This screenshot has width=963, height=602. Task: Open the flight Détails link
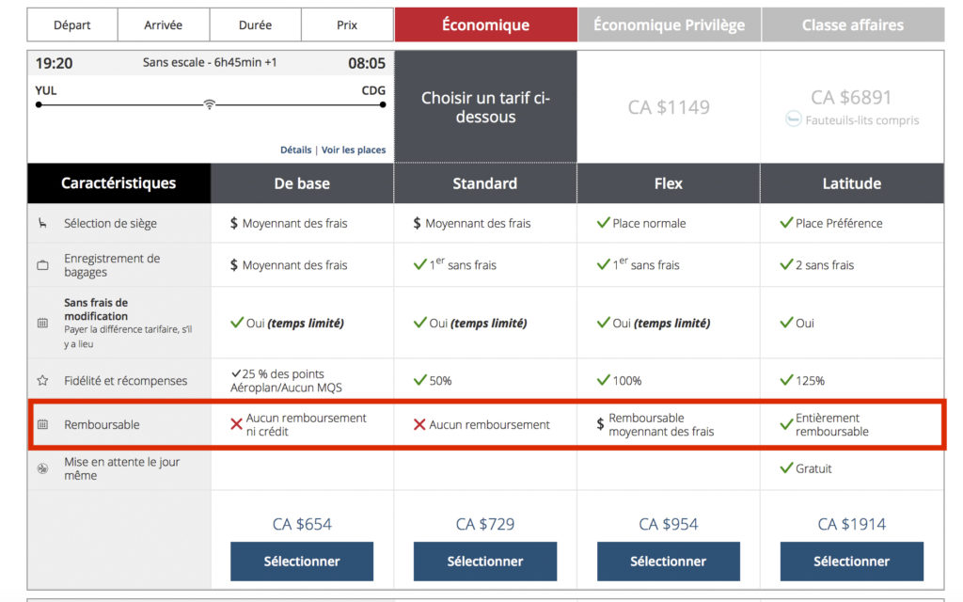pyautogui.click(x=295, y=150)
